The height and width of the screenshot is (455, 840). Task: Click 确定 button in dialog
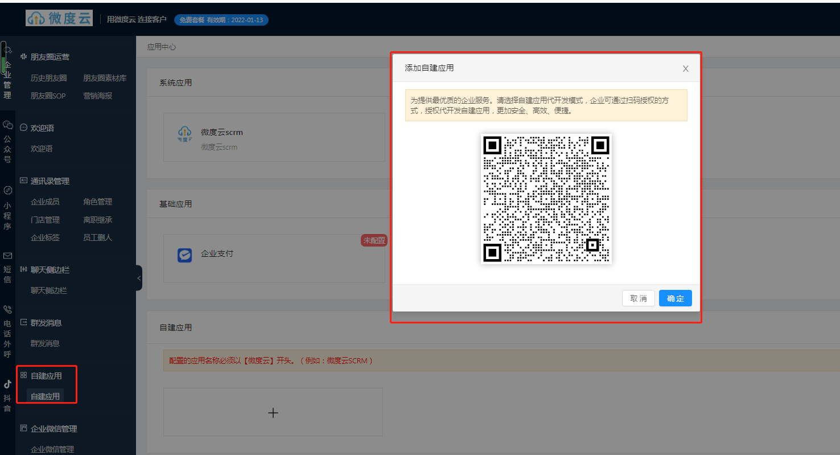[x=676, y=298]
